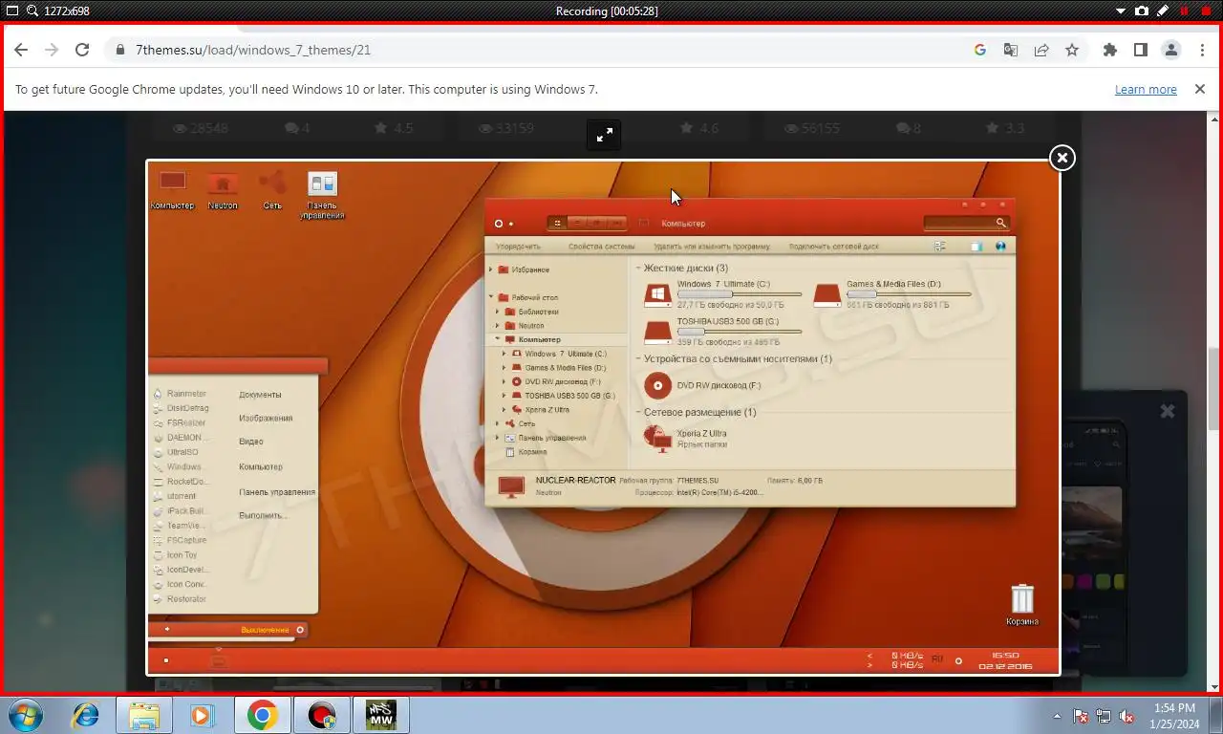Stop the screen recording

tap(1206, 11)
